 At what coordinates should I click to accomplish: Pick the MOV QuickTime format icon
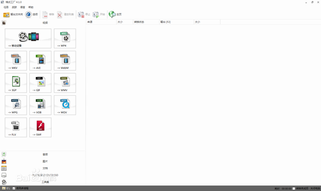coord(65,105)
